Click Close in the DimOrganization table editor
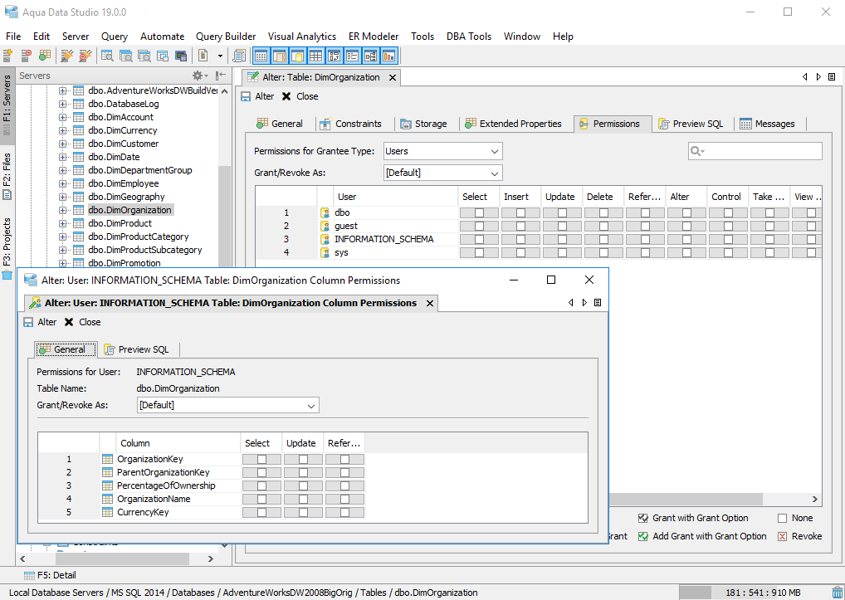Screen dimensions: 845x600 tap(300, 96)
